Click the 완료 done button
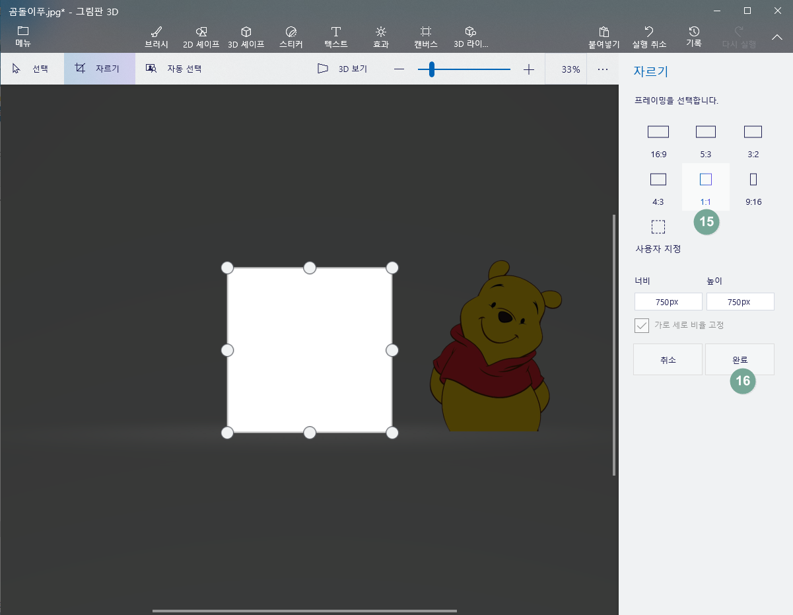Screen dimensions: 793x615 tap(740, 359)
